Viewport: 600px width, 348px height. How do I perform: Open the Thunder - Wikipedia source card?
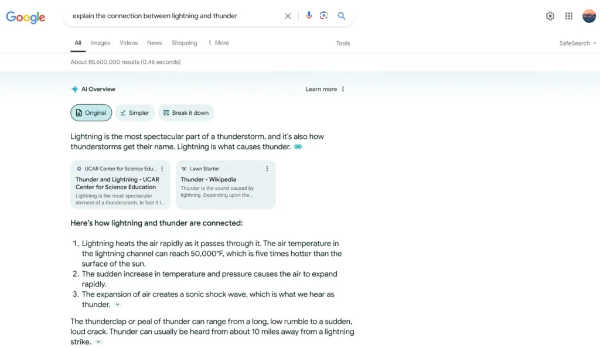coord(226,184)
